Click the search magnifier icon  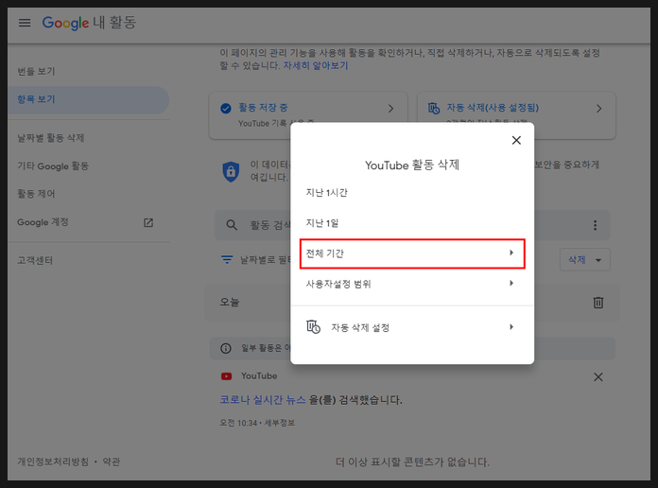tap(232, 225)
